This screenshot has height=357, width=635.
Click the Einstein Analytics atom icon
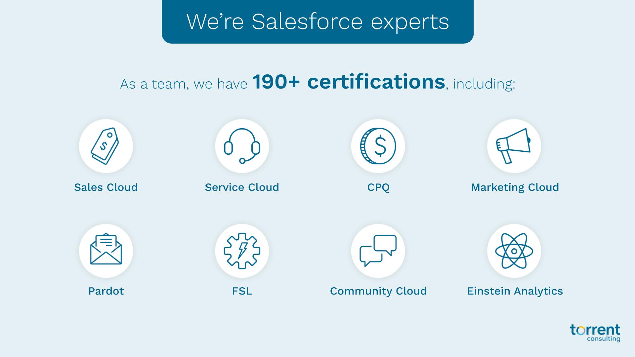tap(514, 251)
